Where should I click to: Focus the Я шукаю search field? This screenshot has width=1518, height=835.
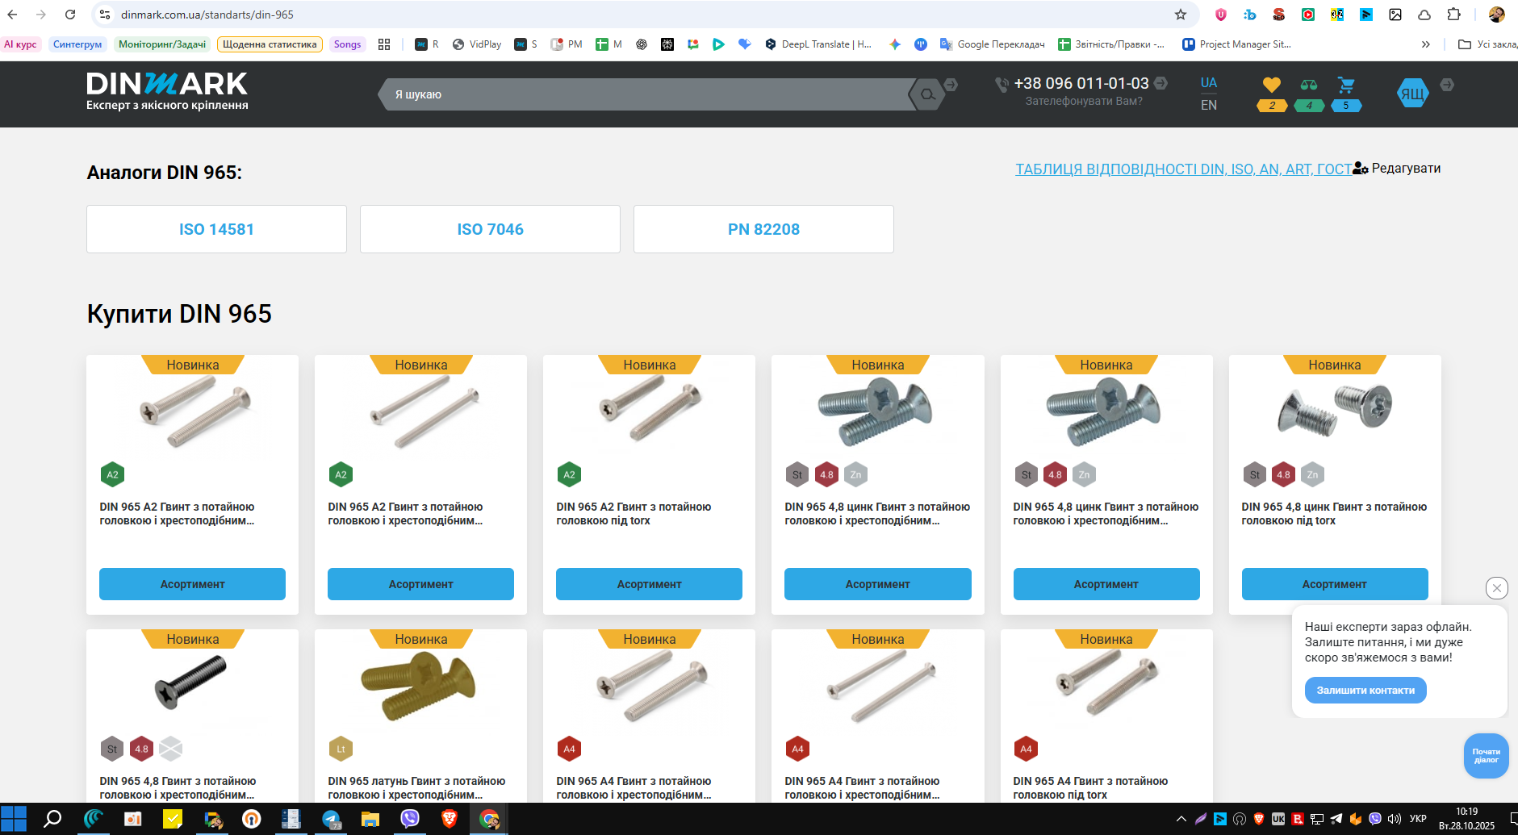[x=650, y=94]
